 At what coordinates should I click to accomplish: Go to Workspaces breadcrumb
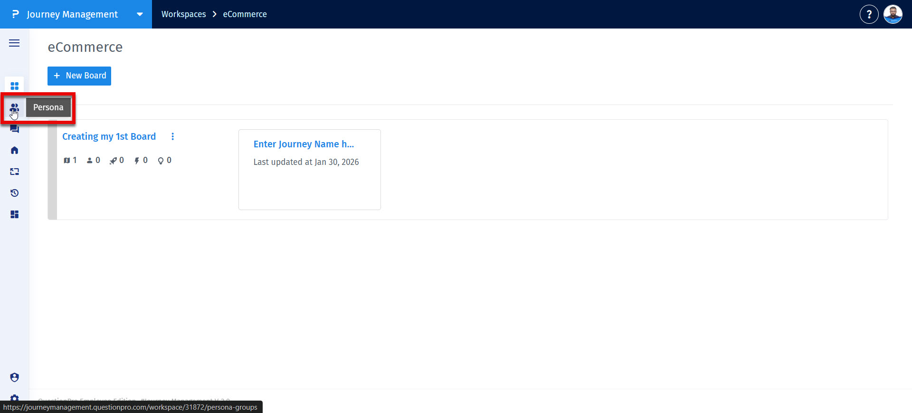183,14
